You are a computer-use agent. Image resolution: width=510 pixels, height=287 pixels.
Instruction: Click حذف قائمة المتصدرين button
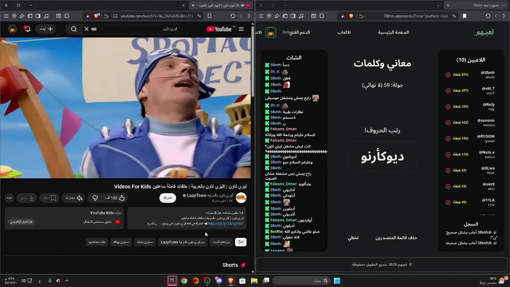click(396, 238)
